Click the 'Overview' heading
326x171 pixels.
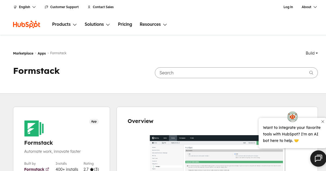pos(140,121)
